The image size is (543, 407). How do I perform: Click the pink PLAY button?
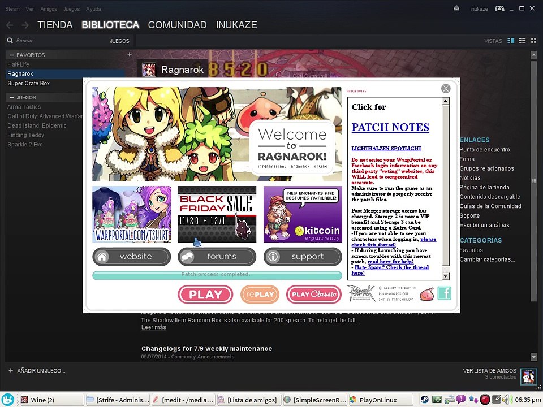pos(205,295)
